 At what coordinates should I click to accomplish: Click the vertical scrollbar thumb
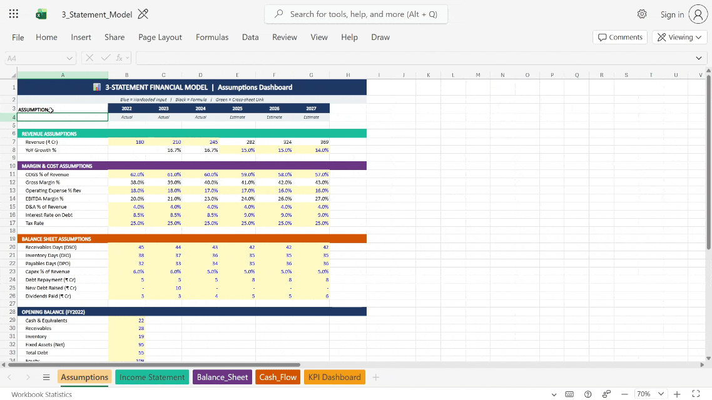708,161
